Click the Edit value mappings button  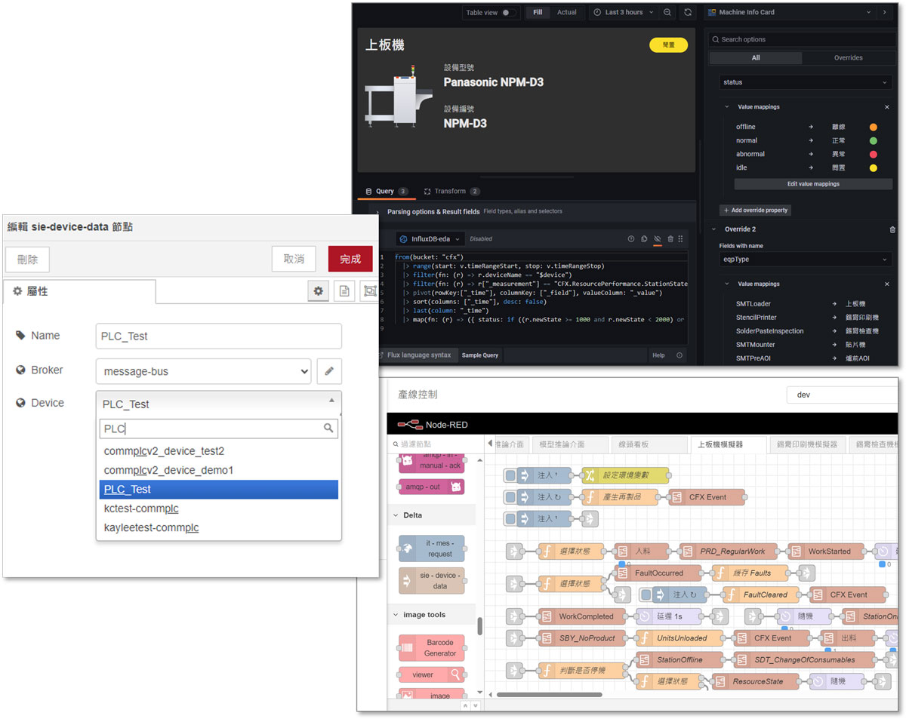coord(813,184)
